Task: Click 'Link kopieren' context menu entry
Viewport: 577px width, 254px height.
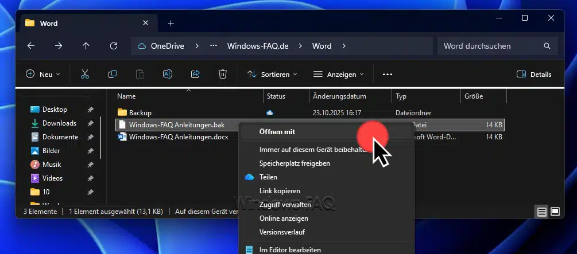Action: 280,190
